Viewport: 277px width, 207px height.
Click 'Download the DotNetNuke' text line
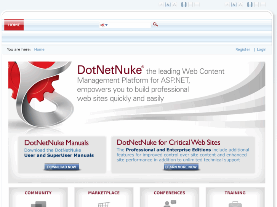[x=53, y=150]
